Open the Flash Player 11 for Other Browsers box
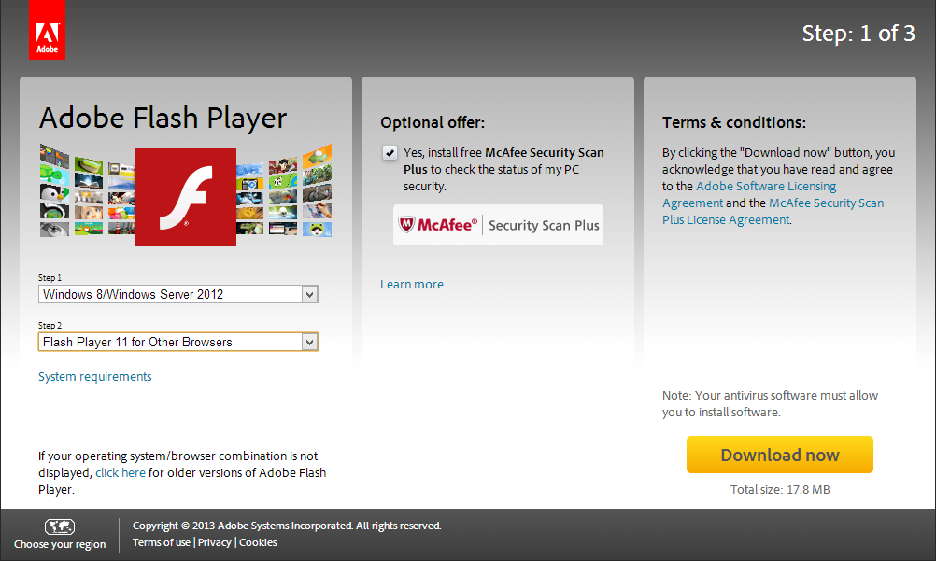The image size is (936, 561). 178,342
